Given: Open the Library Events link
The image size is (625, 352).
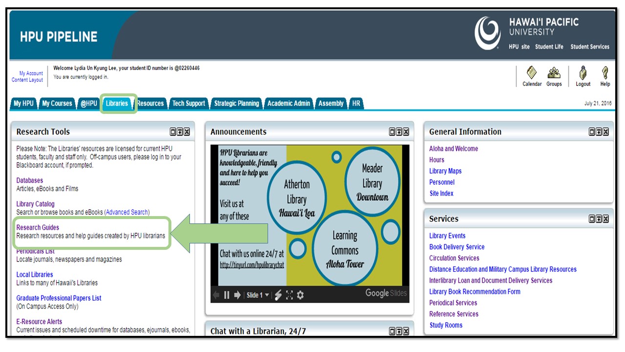Looking at the screenshot, I should (x=447, y=236).
